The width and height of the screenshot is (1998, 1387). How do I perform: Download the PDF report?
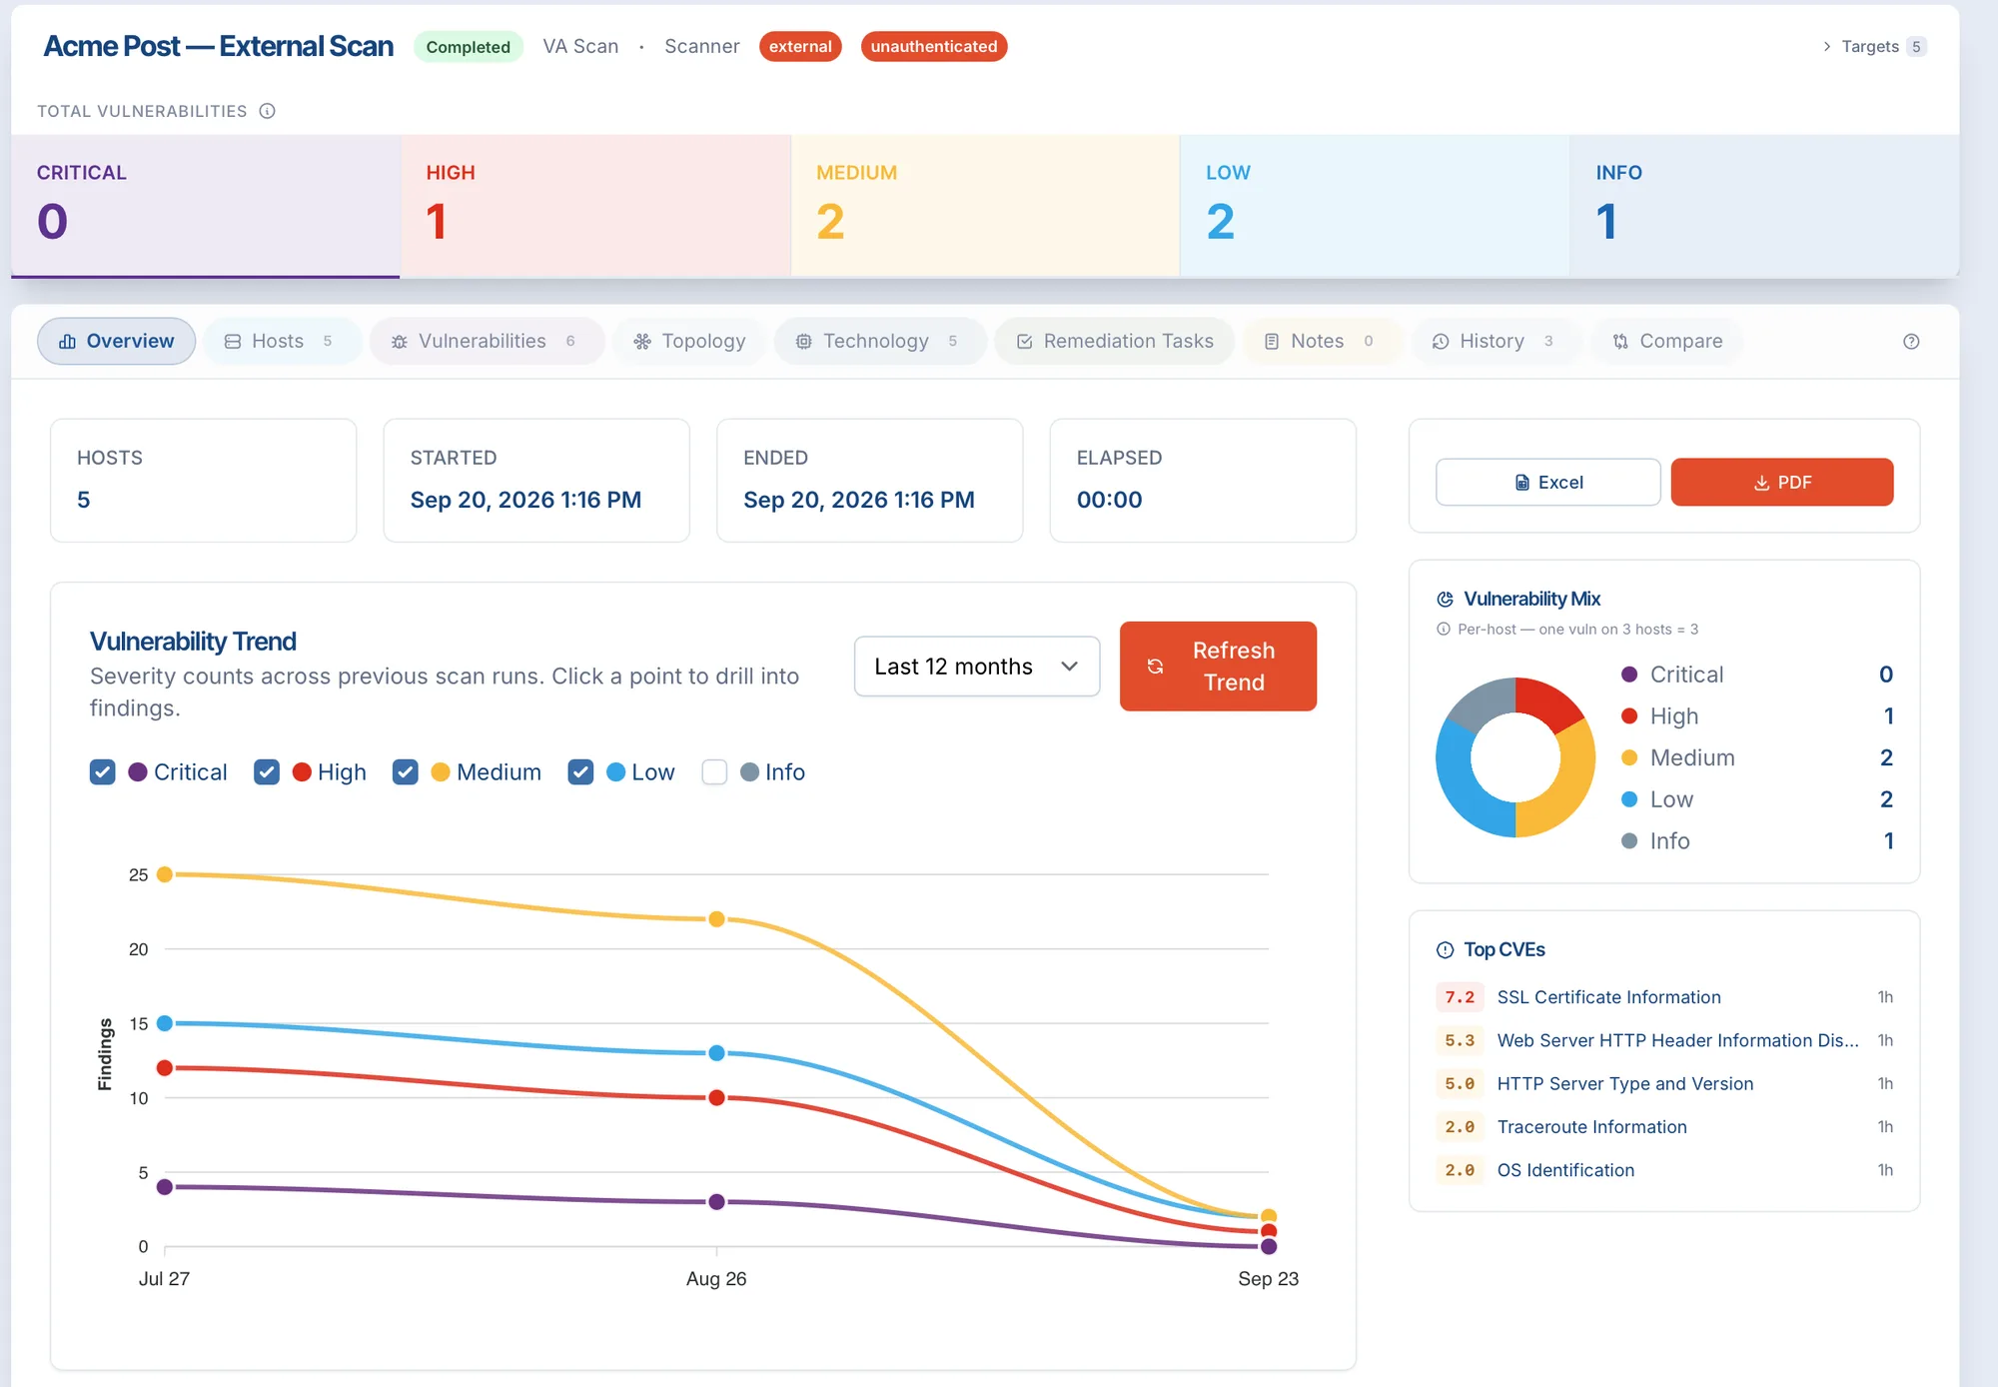coord(1782,483)
